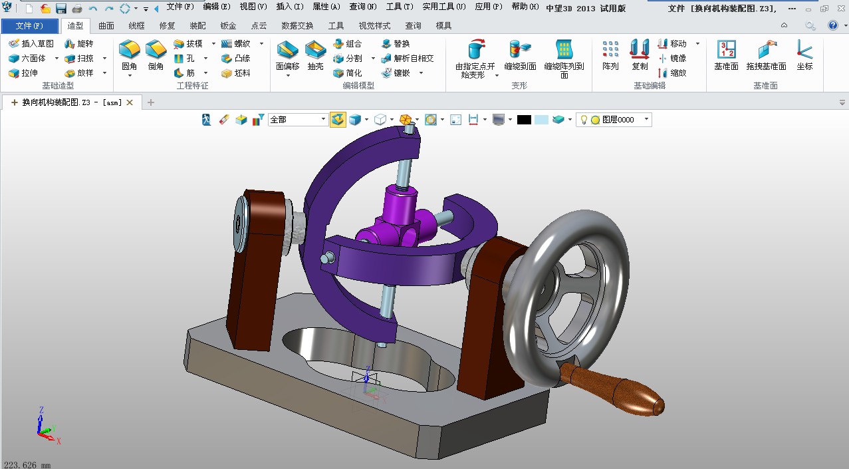The width and height of the screenshot is (849, 469).
Task: Select the 六面体 (Block) tool
Action: pos(27,58)
